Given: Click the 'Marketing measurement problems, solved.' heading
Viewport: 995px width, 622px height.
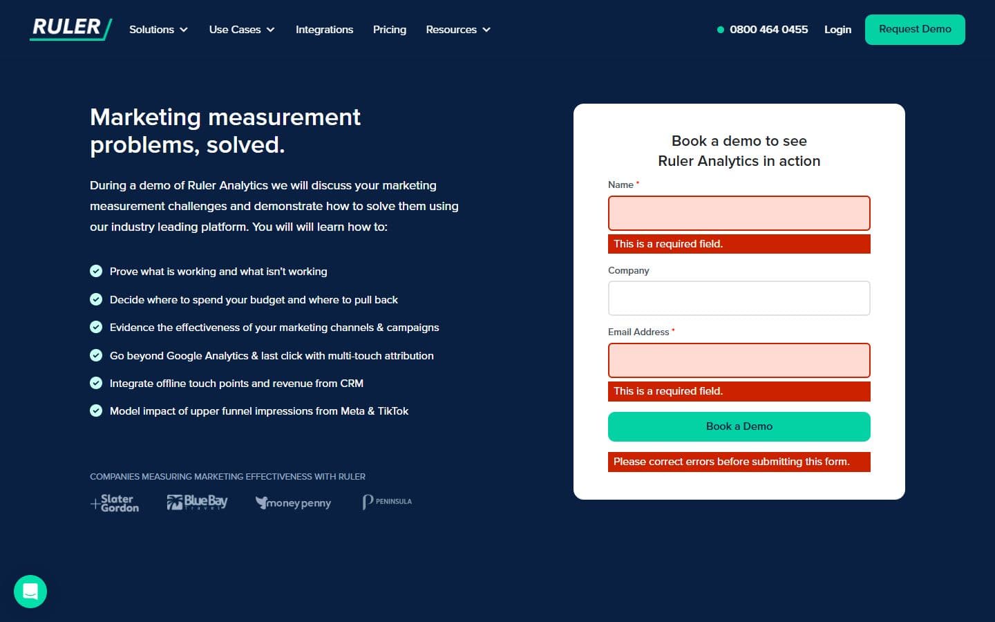Looking at the screenshot, I should click(x=225, y=131).
